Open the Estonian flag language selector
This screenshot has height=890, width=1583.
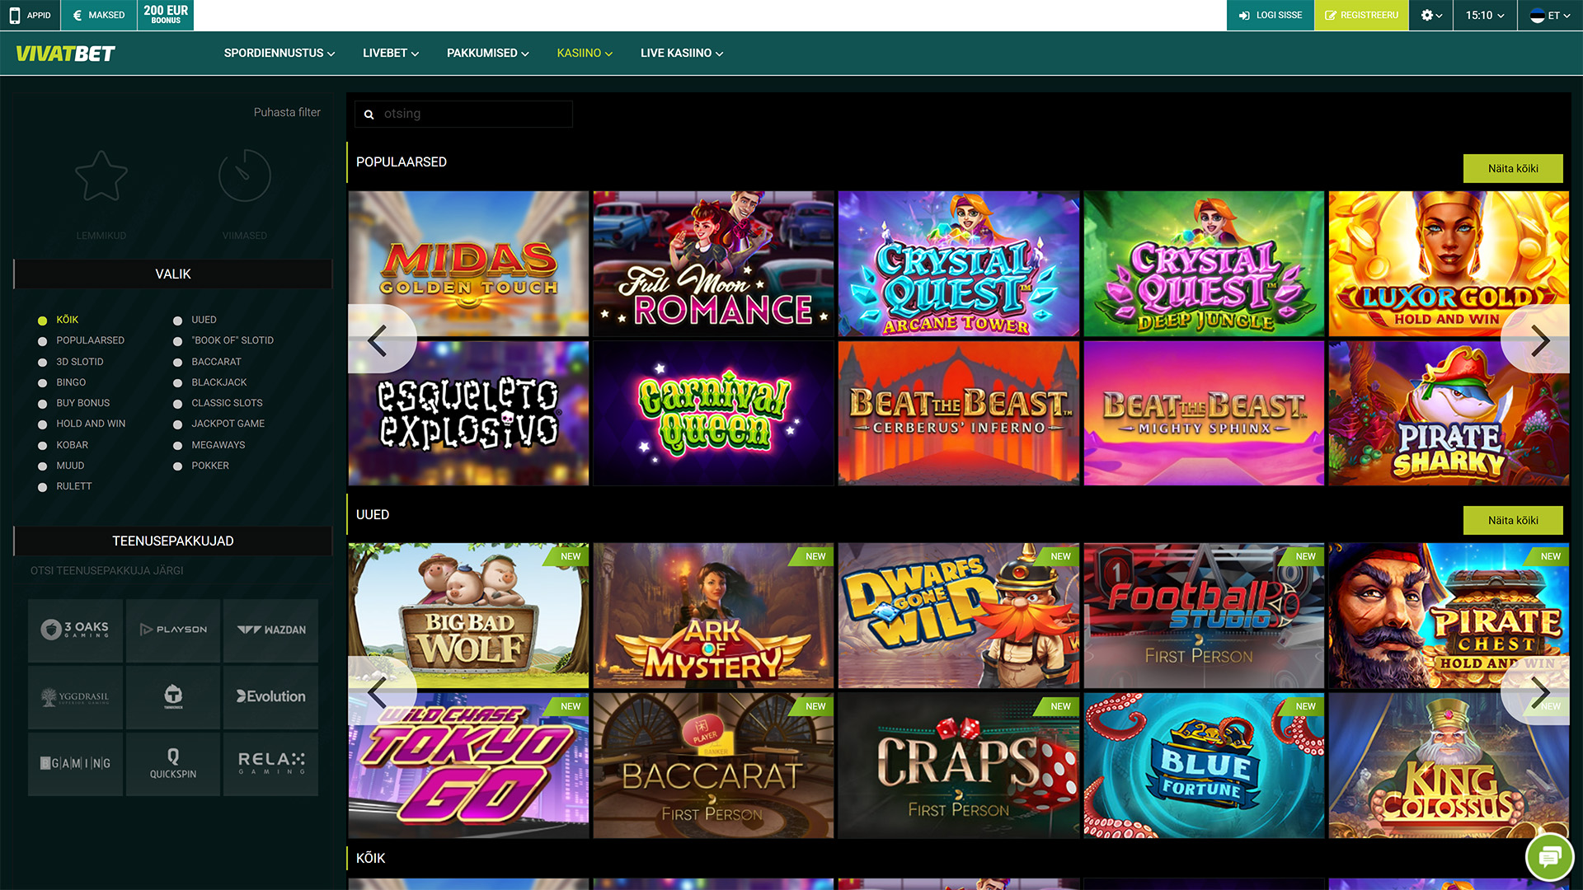(1550, 15)
